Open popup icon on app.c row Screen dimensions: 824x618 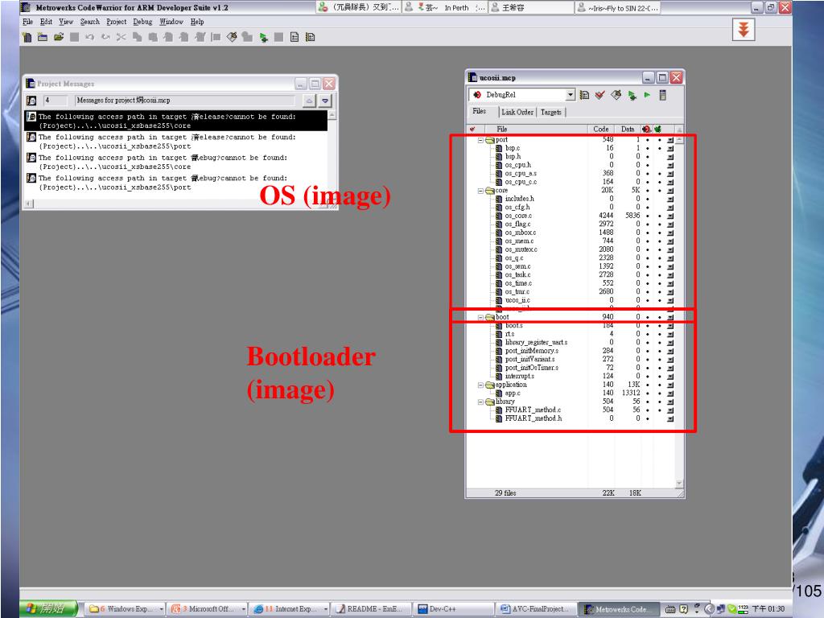670,393
